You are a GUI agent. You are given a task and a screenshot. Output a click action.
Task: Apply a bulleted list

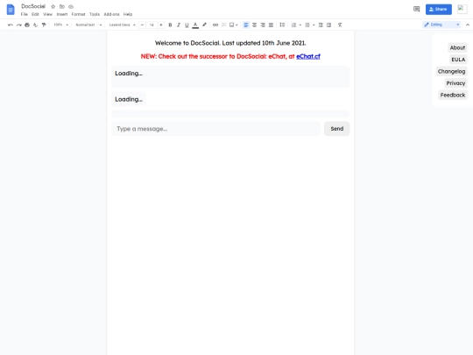(x=307, y=25)
